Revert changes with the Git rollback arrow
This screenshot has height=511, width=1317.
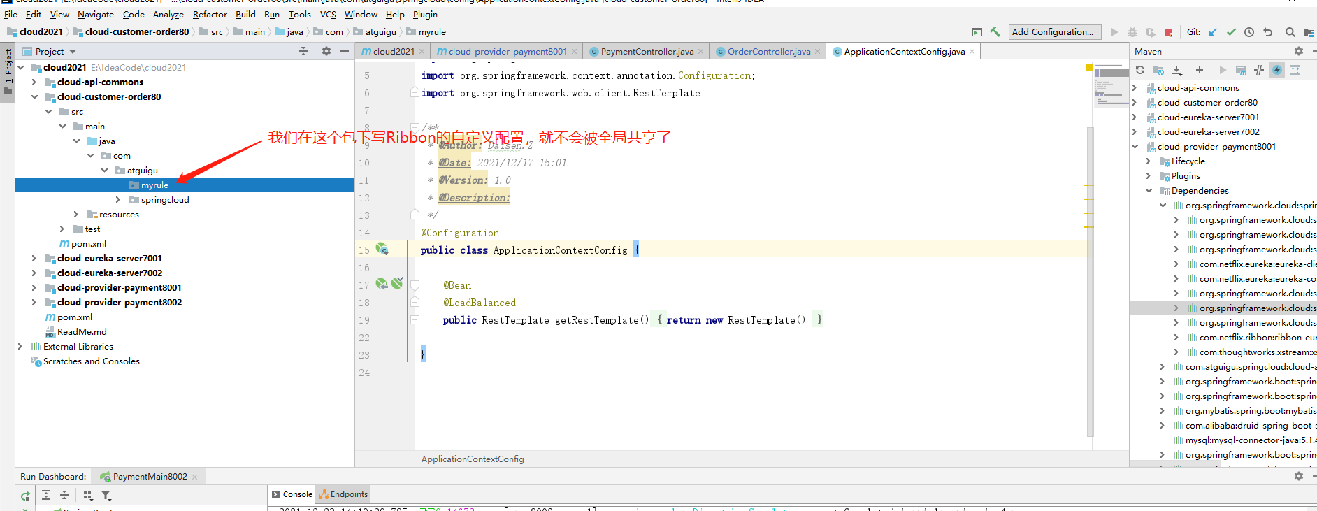click(1267, 32)
